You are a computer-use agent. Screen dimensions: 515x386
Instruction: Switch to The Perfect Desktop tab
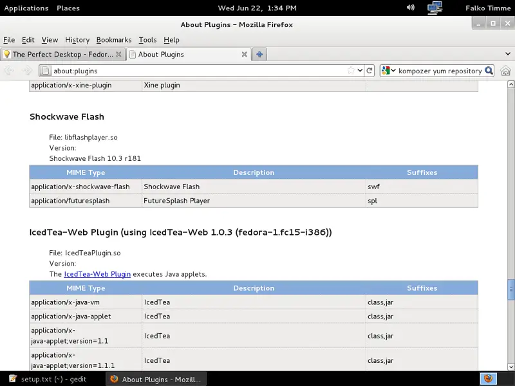click(x=62, y=55)
